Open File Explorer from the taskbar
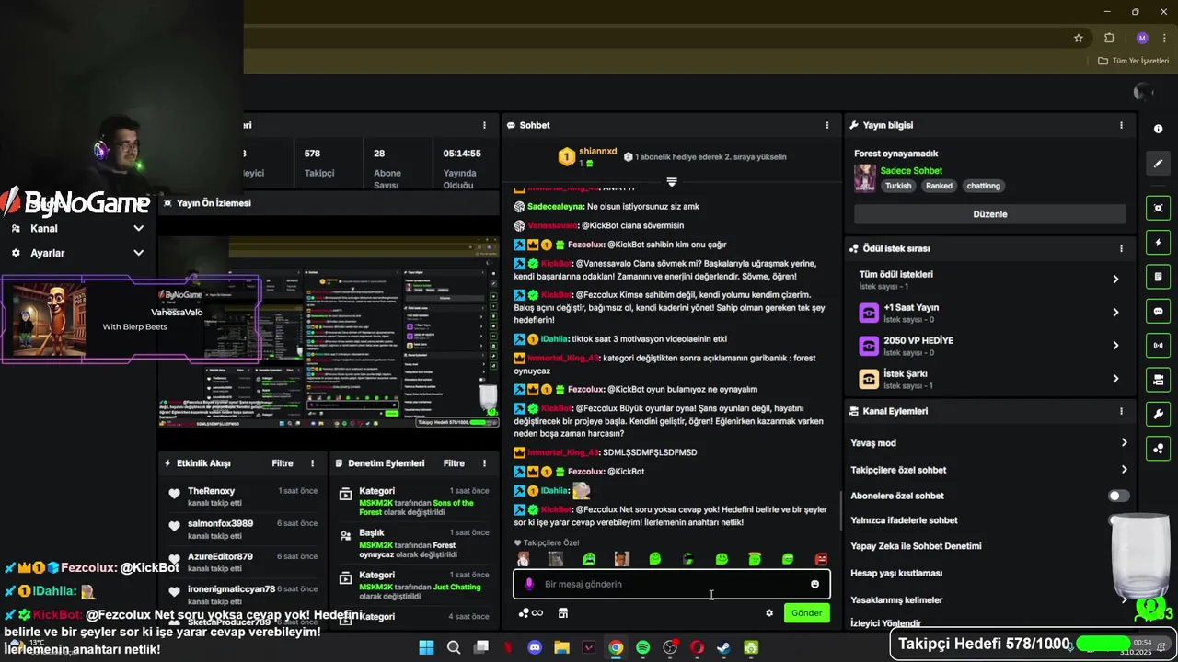 (561, 647)
